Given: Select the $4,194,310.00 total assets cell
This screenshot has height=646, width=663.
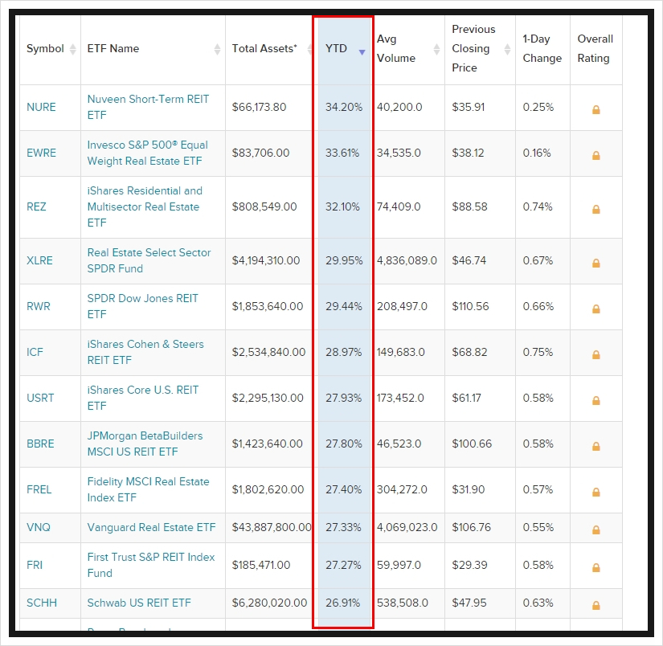Looking at the screenshot, I should click(x=266, y=260).
